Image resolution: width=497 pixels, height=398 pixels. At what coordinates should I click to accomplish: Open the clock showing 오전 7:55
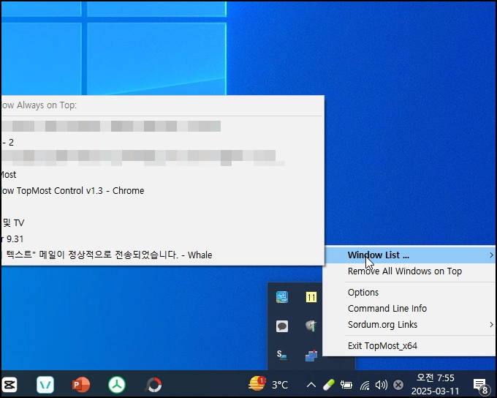coord(435,384)
